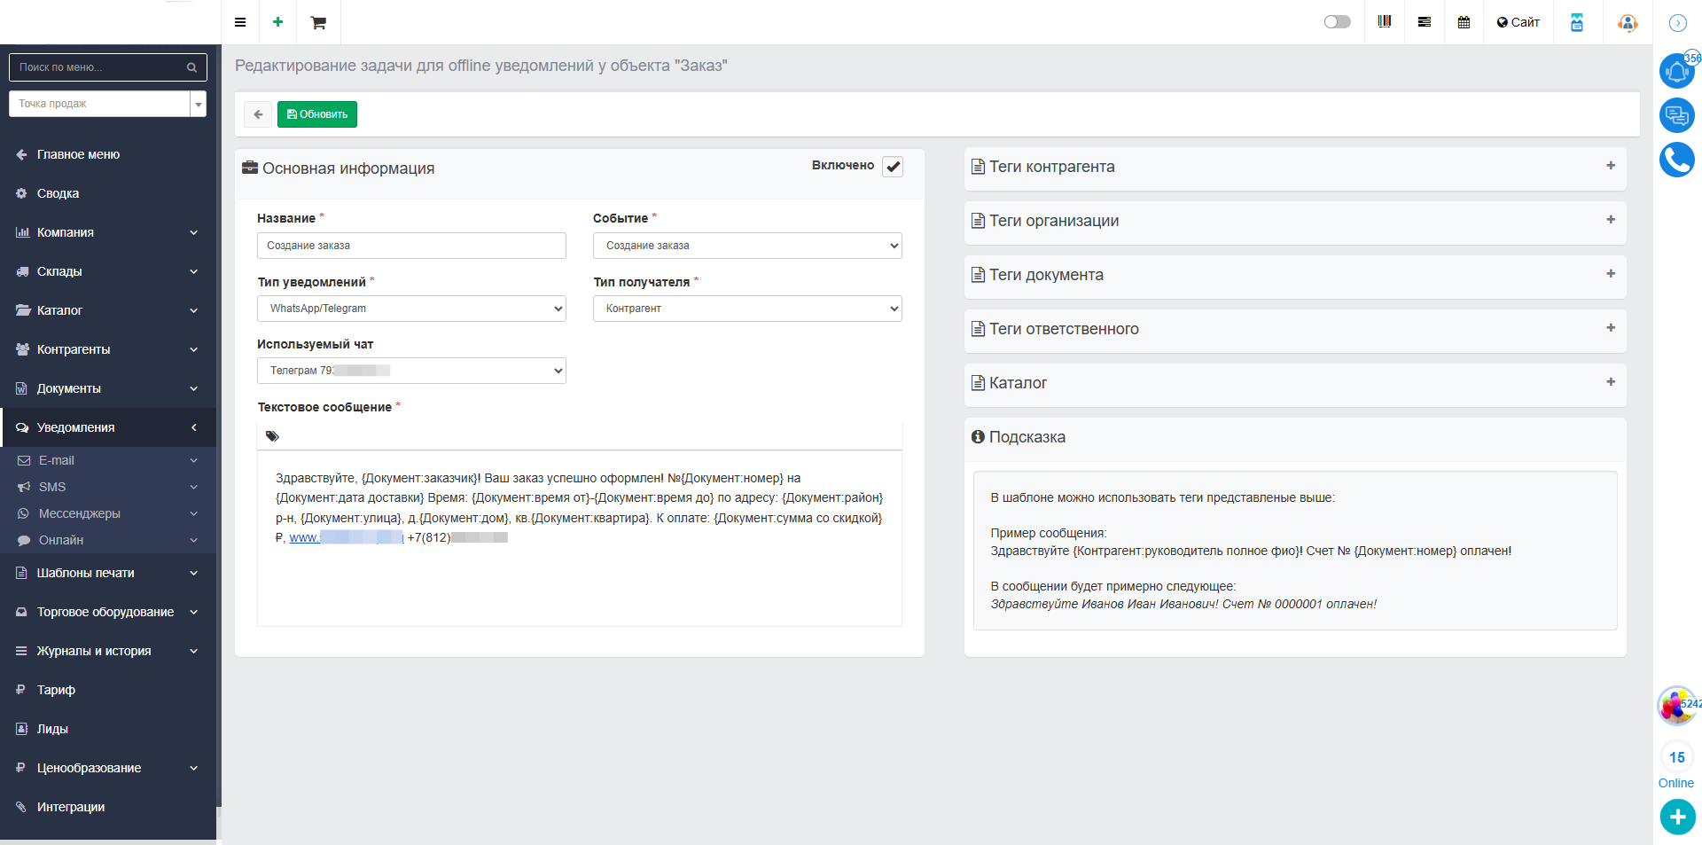Click the Название input field
Viewport: 1702px width, 845px height.
411,246
